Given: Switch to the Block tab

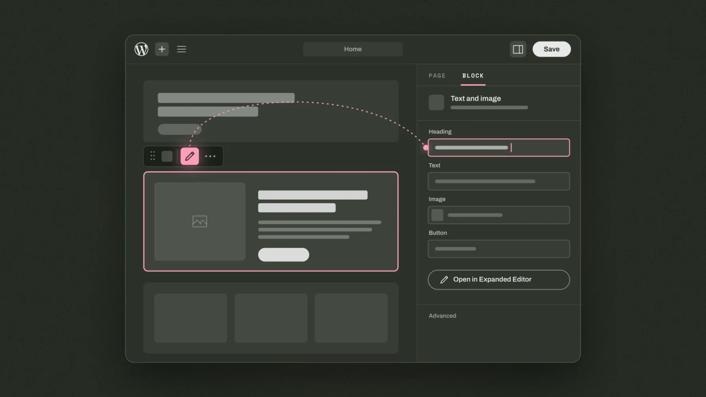Looking at the screenshot, I should [x=473, y=75].
